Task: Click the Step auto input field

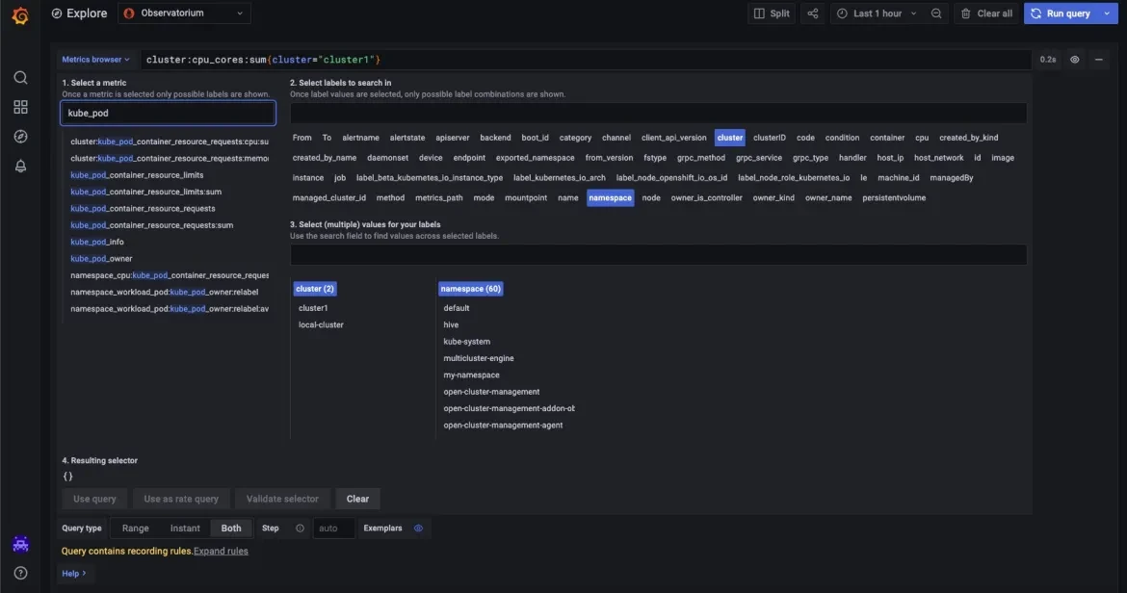Action: pyautogui.click(x=333, y=529)
